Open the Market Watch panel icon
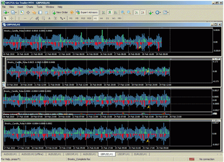Screen dimensions: 224x162 coord(22,13)
